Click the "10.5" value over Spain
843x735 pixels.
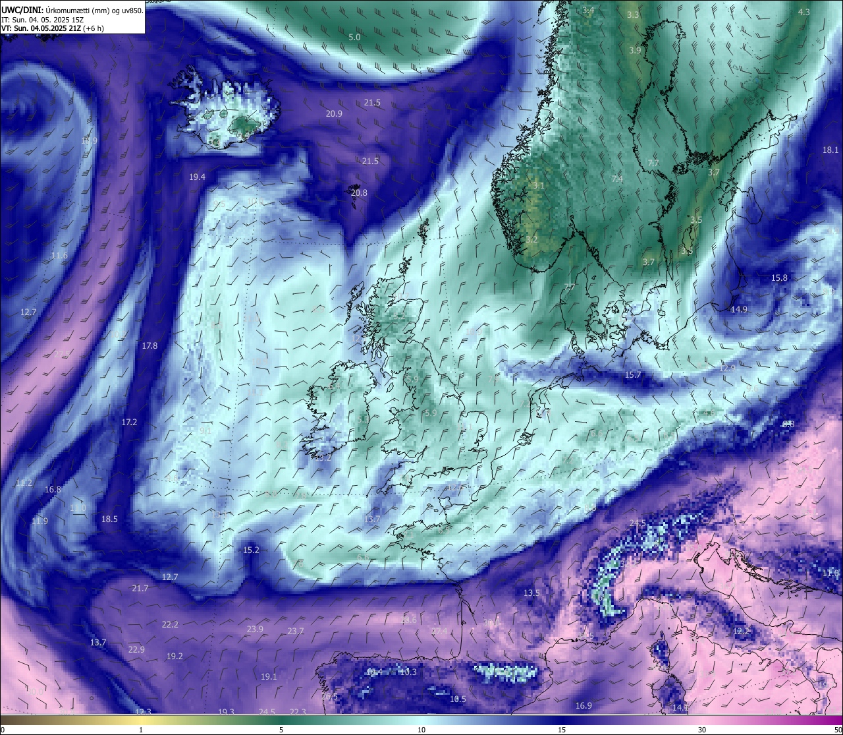click(x=458, y=699)
